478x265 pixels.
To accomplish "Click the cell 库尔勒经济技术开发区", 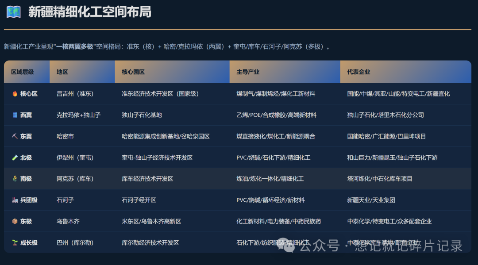I will tap(150, 243).
